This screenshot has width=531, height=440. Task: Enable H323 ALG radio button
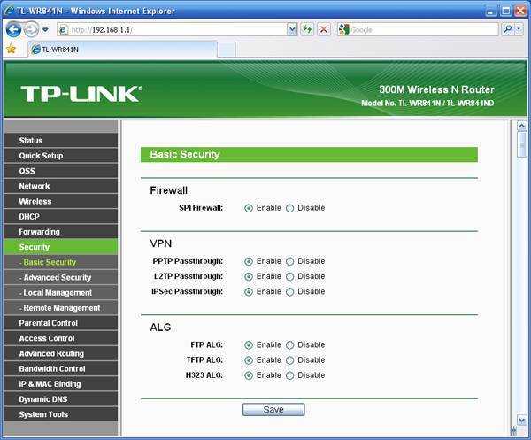249,375
